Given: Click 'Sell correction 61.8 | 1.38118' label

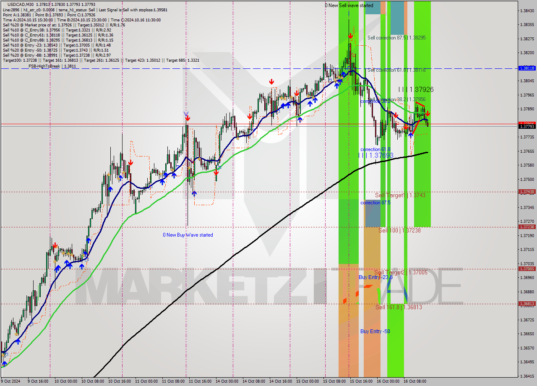Looking at the screenshot, I should (x=396, y=70).
